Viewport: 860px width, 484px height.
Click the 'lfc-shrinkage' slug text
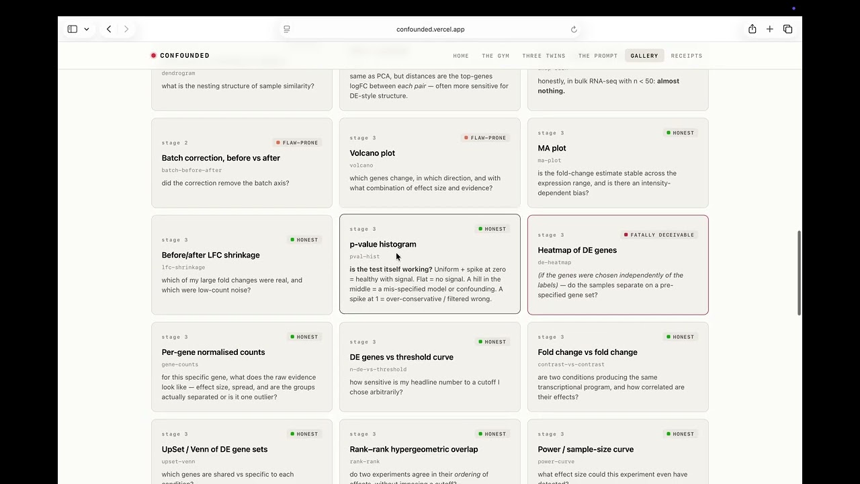tap(183, 268)
